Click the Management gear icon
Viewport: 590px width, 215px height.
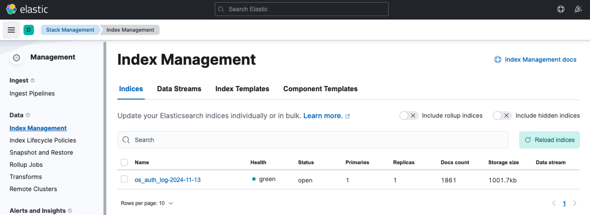(x=17, y=57)
